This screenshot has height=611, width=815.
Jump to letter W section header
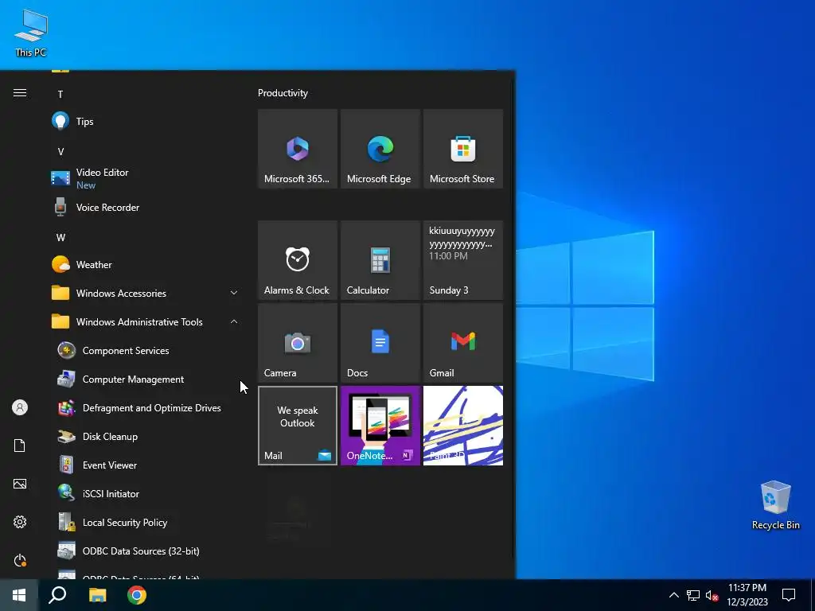click(x=60, y=237)
